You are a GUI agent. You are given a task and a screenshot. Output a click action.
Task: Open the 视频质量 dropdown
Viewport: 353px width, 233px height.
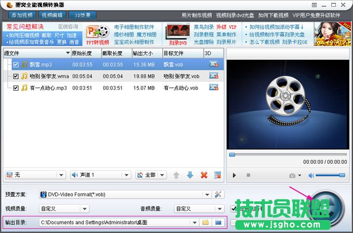[85, 209]
